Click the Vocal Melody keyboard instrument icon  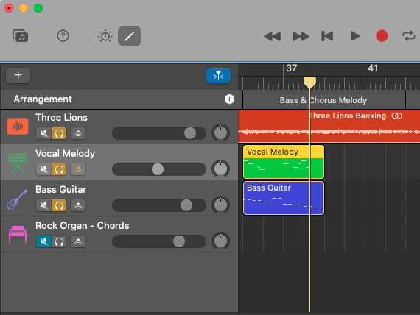pyautogui.click(x=18, y=163)
